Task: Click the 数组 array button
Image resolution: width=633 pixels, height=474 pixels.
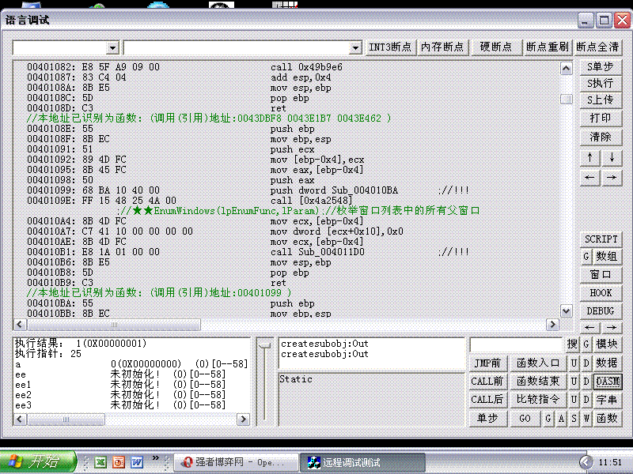Action: click(607, 256)
